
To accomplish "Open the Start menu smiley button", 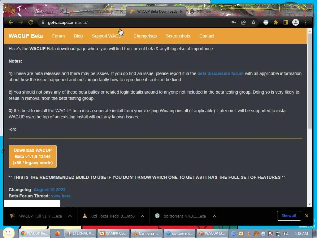I will 8,233.
